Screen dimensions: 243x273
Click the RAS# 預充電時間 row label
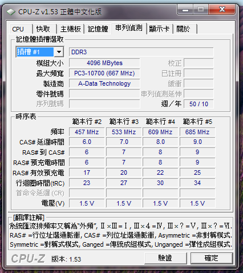[39, 163]
